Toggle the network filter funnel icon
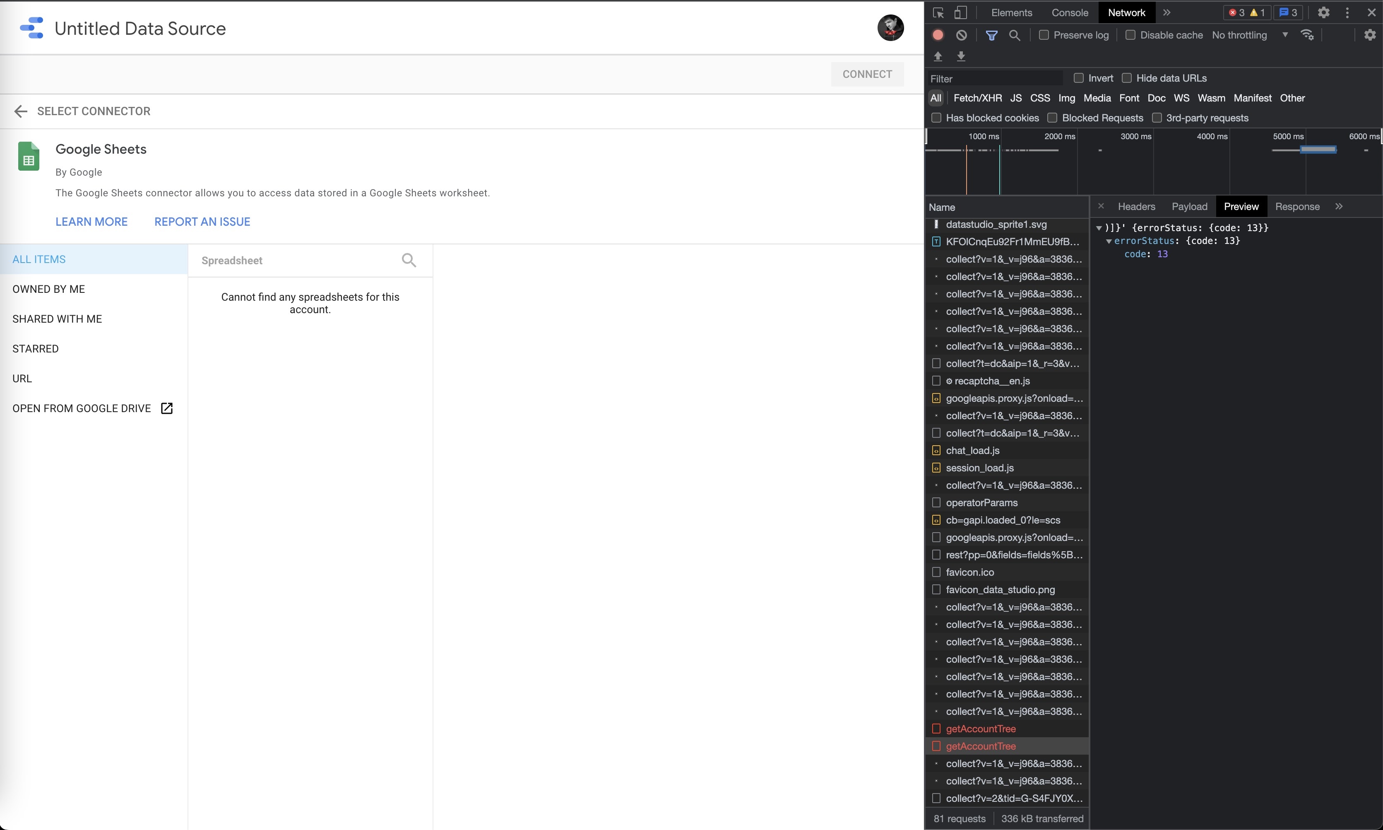Image resolution: width=1383 pixels, height=830 pixels. pos(992,35)
